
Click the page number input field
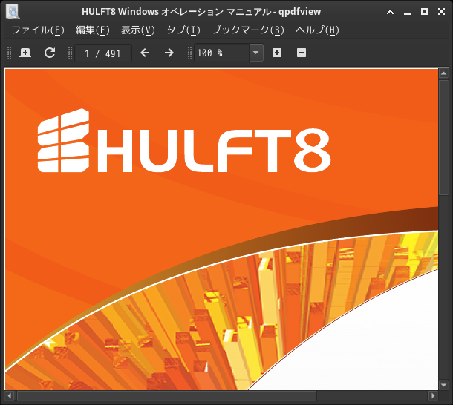[103, 53]
